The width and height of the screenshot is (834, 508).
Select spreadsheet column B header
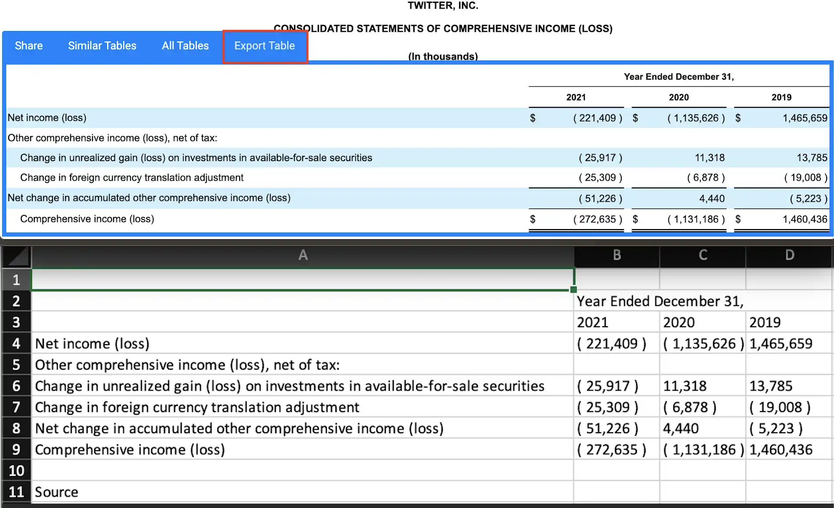pos(616,256)
